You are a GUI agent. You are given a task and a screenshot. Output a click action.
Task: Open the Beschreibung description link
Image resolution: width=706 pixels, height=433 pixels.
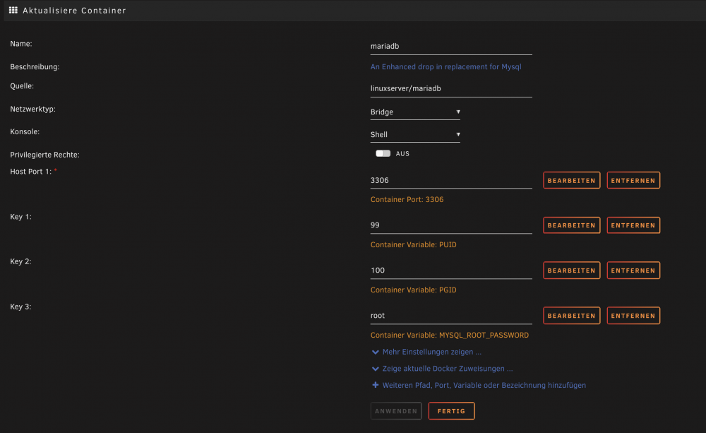click(445, 66)
